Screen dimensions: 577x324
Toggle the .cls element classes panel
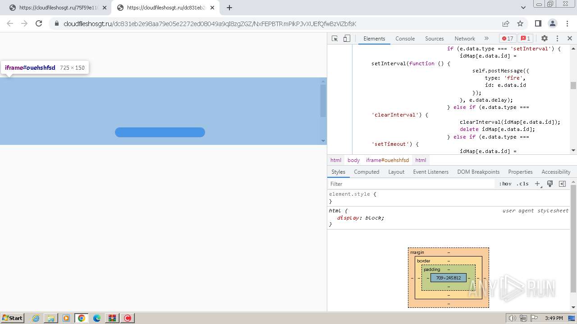[x=522, y=184]
